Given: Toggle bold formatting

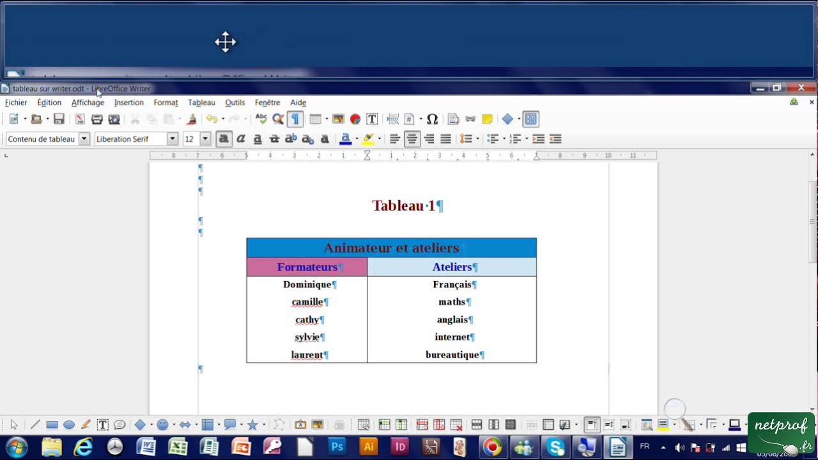Looking at the screenshot, I should point(224,139).
